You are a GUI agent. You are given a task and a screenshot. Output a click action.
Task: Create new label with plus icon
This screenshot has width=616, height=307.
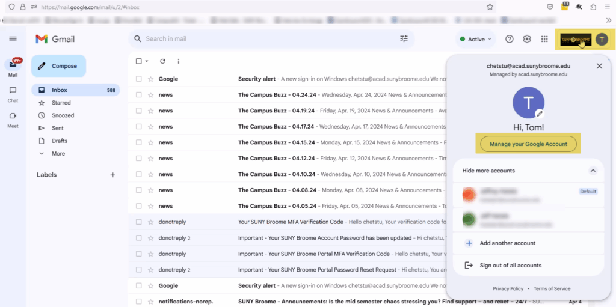112,175
